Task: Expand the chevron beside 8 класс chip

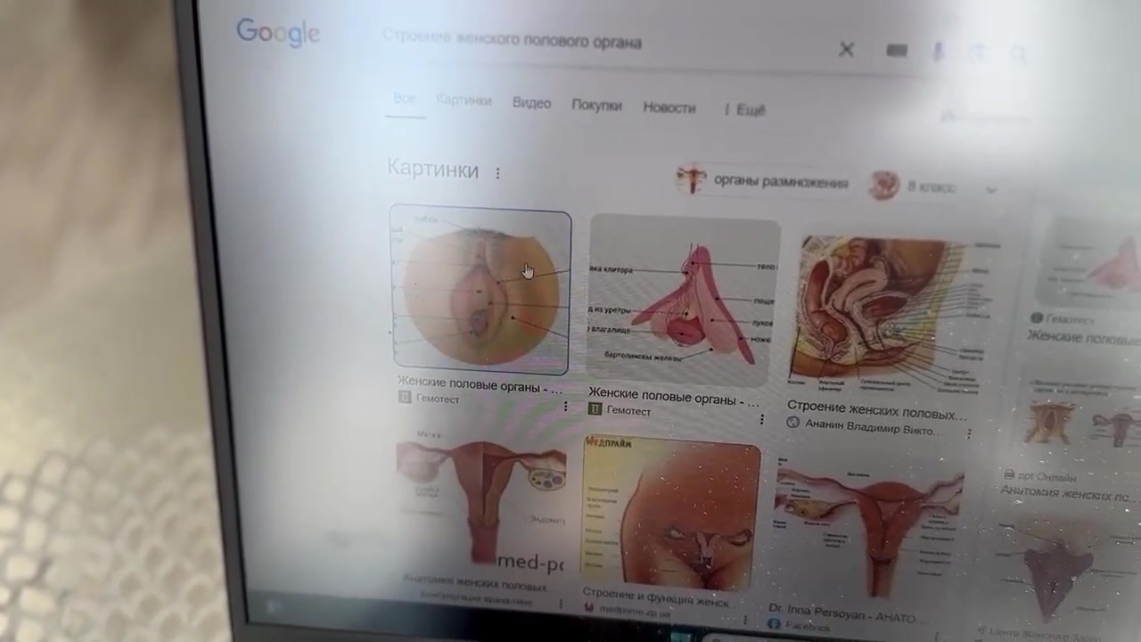Action: [x=990, y=190]
